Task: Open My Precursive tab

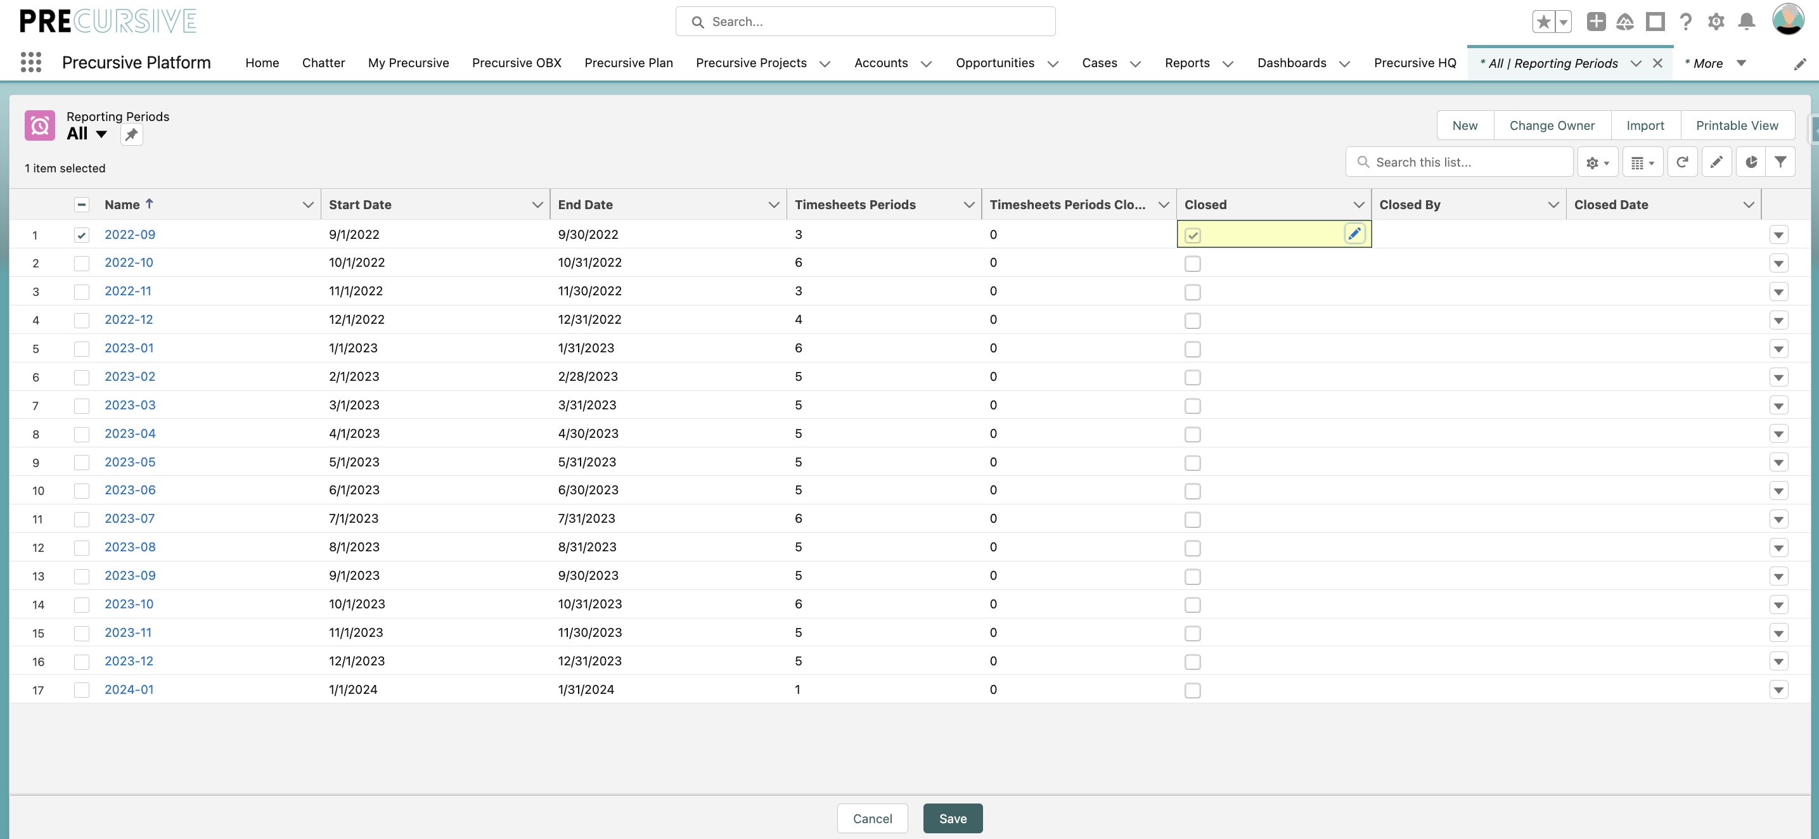Action: 408,63
